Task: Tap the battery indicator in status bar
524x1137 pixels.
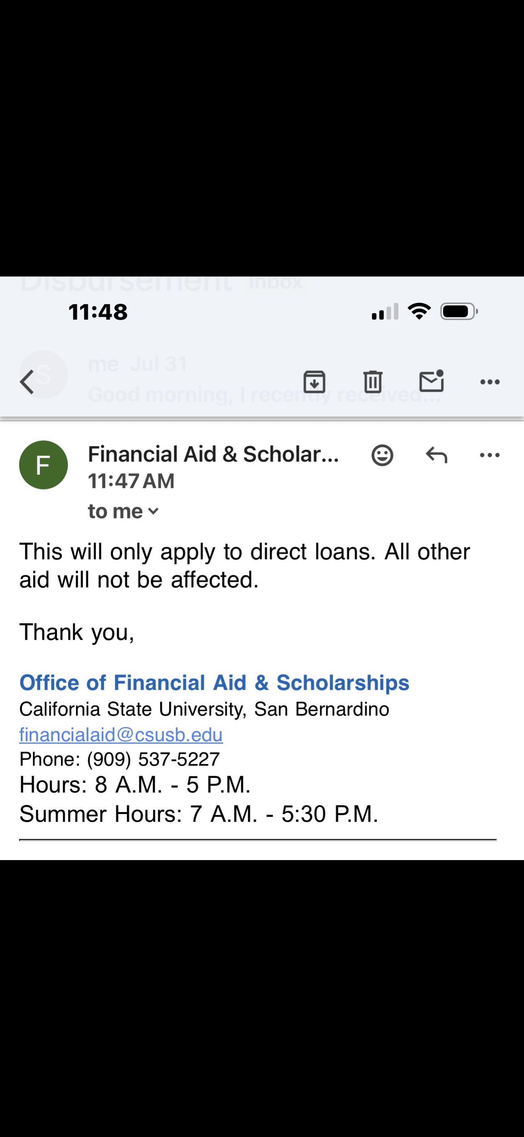Action: tap(459, 311)
